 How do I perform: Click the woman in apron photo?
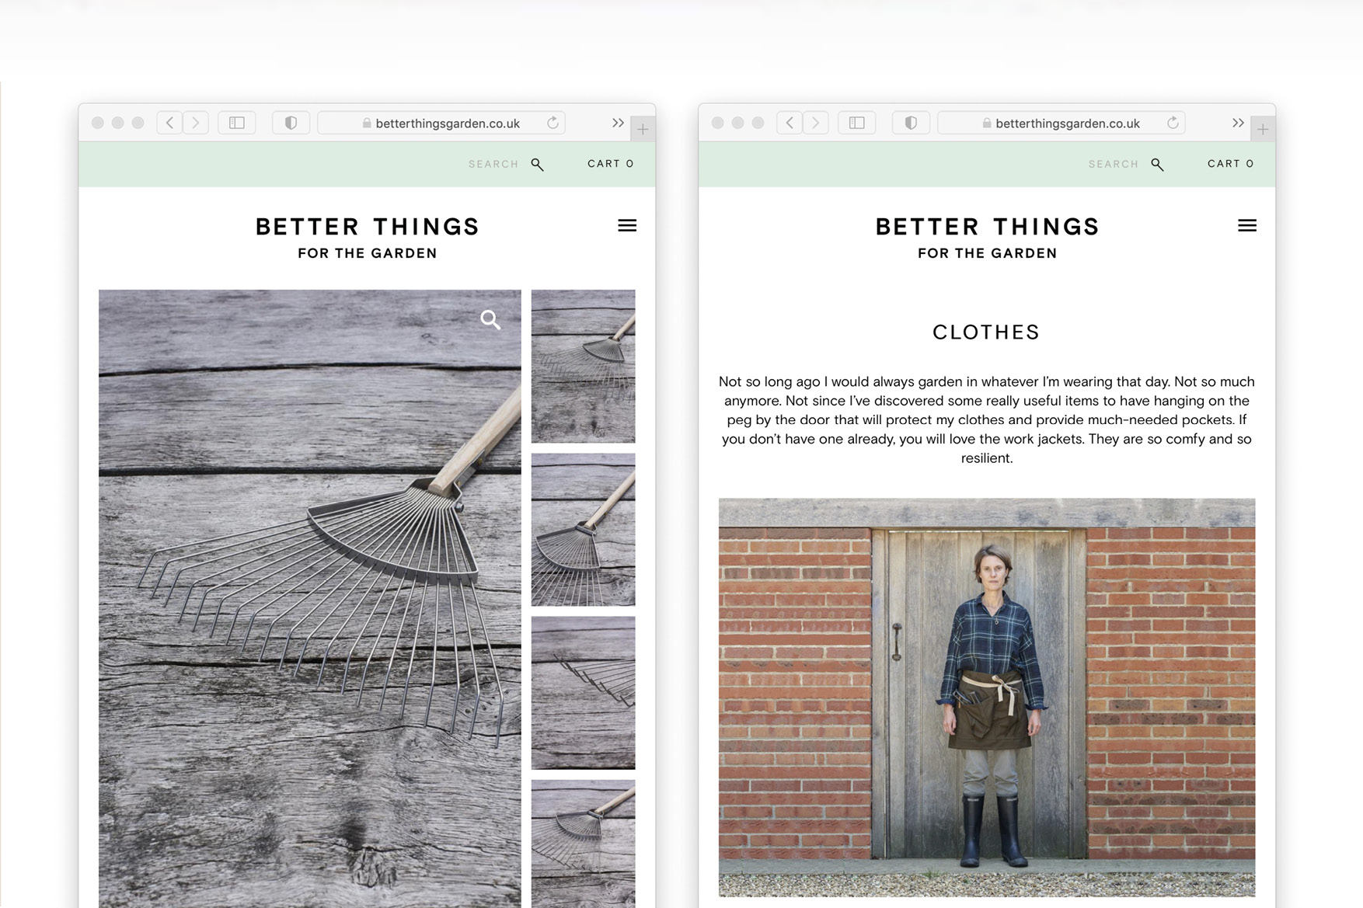point(987,698)
